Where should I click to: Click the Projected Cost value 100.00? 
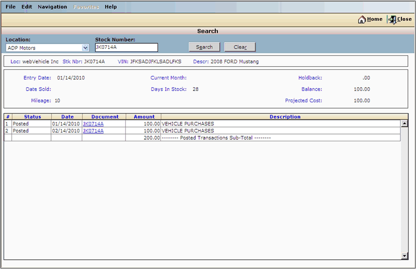click(362, 101)
